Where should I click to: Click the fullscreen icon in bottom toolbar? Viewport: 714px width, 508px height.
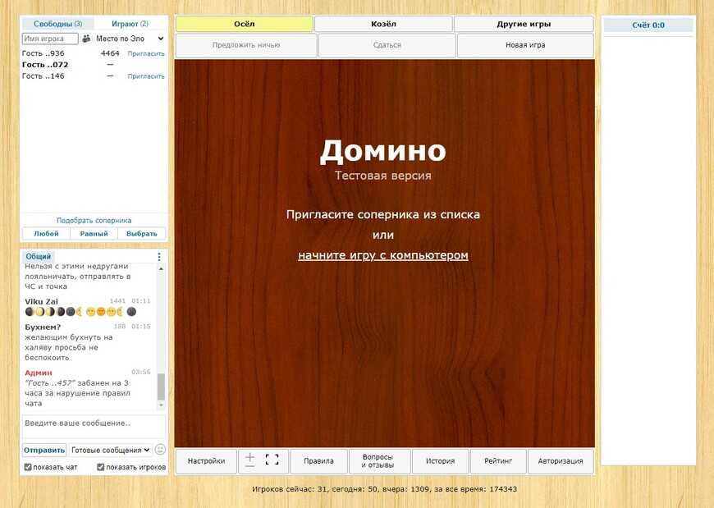[272, 460]
